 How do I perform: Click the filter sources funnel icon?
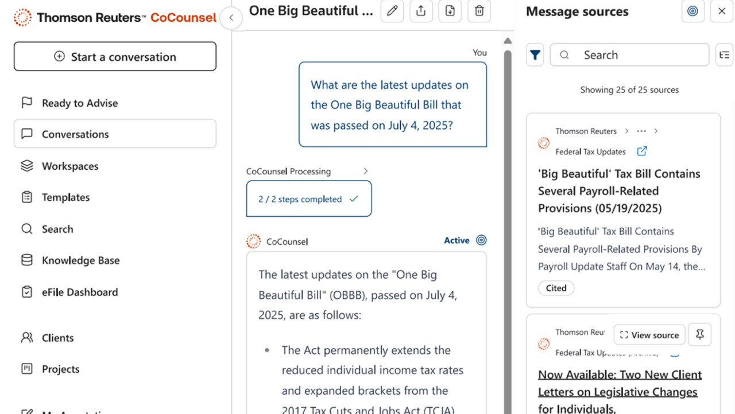[x=535, y=55]
